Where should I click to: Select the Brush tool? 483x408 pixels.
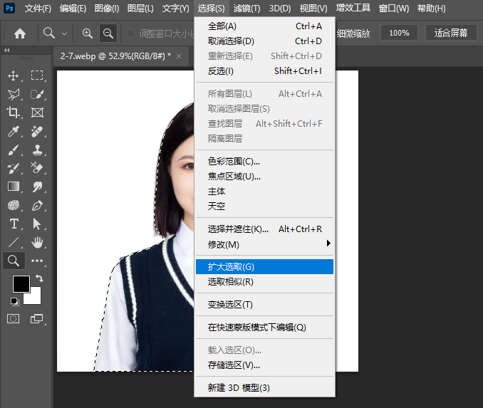tap(14, 150)
